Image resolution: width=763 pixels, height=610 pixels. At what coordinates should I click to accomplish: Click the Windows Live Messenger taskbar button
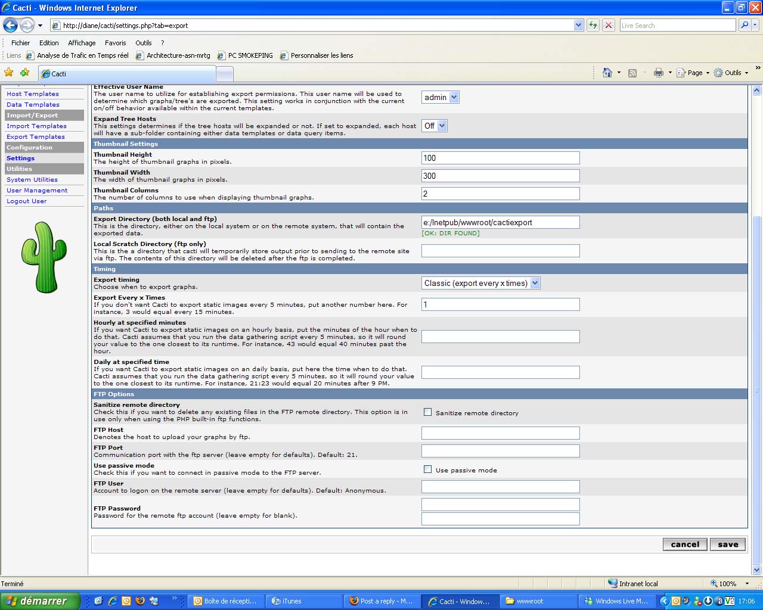click(x=616, y=601)
